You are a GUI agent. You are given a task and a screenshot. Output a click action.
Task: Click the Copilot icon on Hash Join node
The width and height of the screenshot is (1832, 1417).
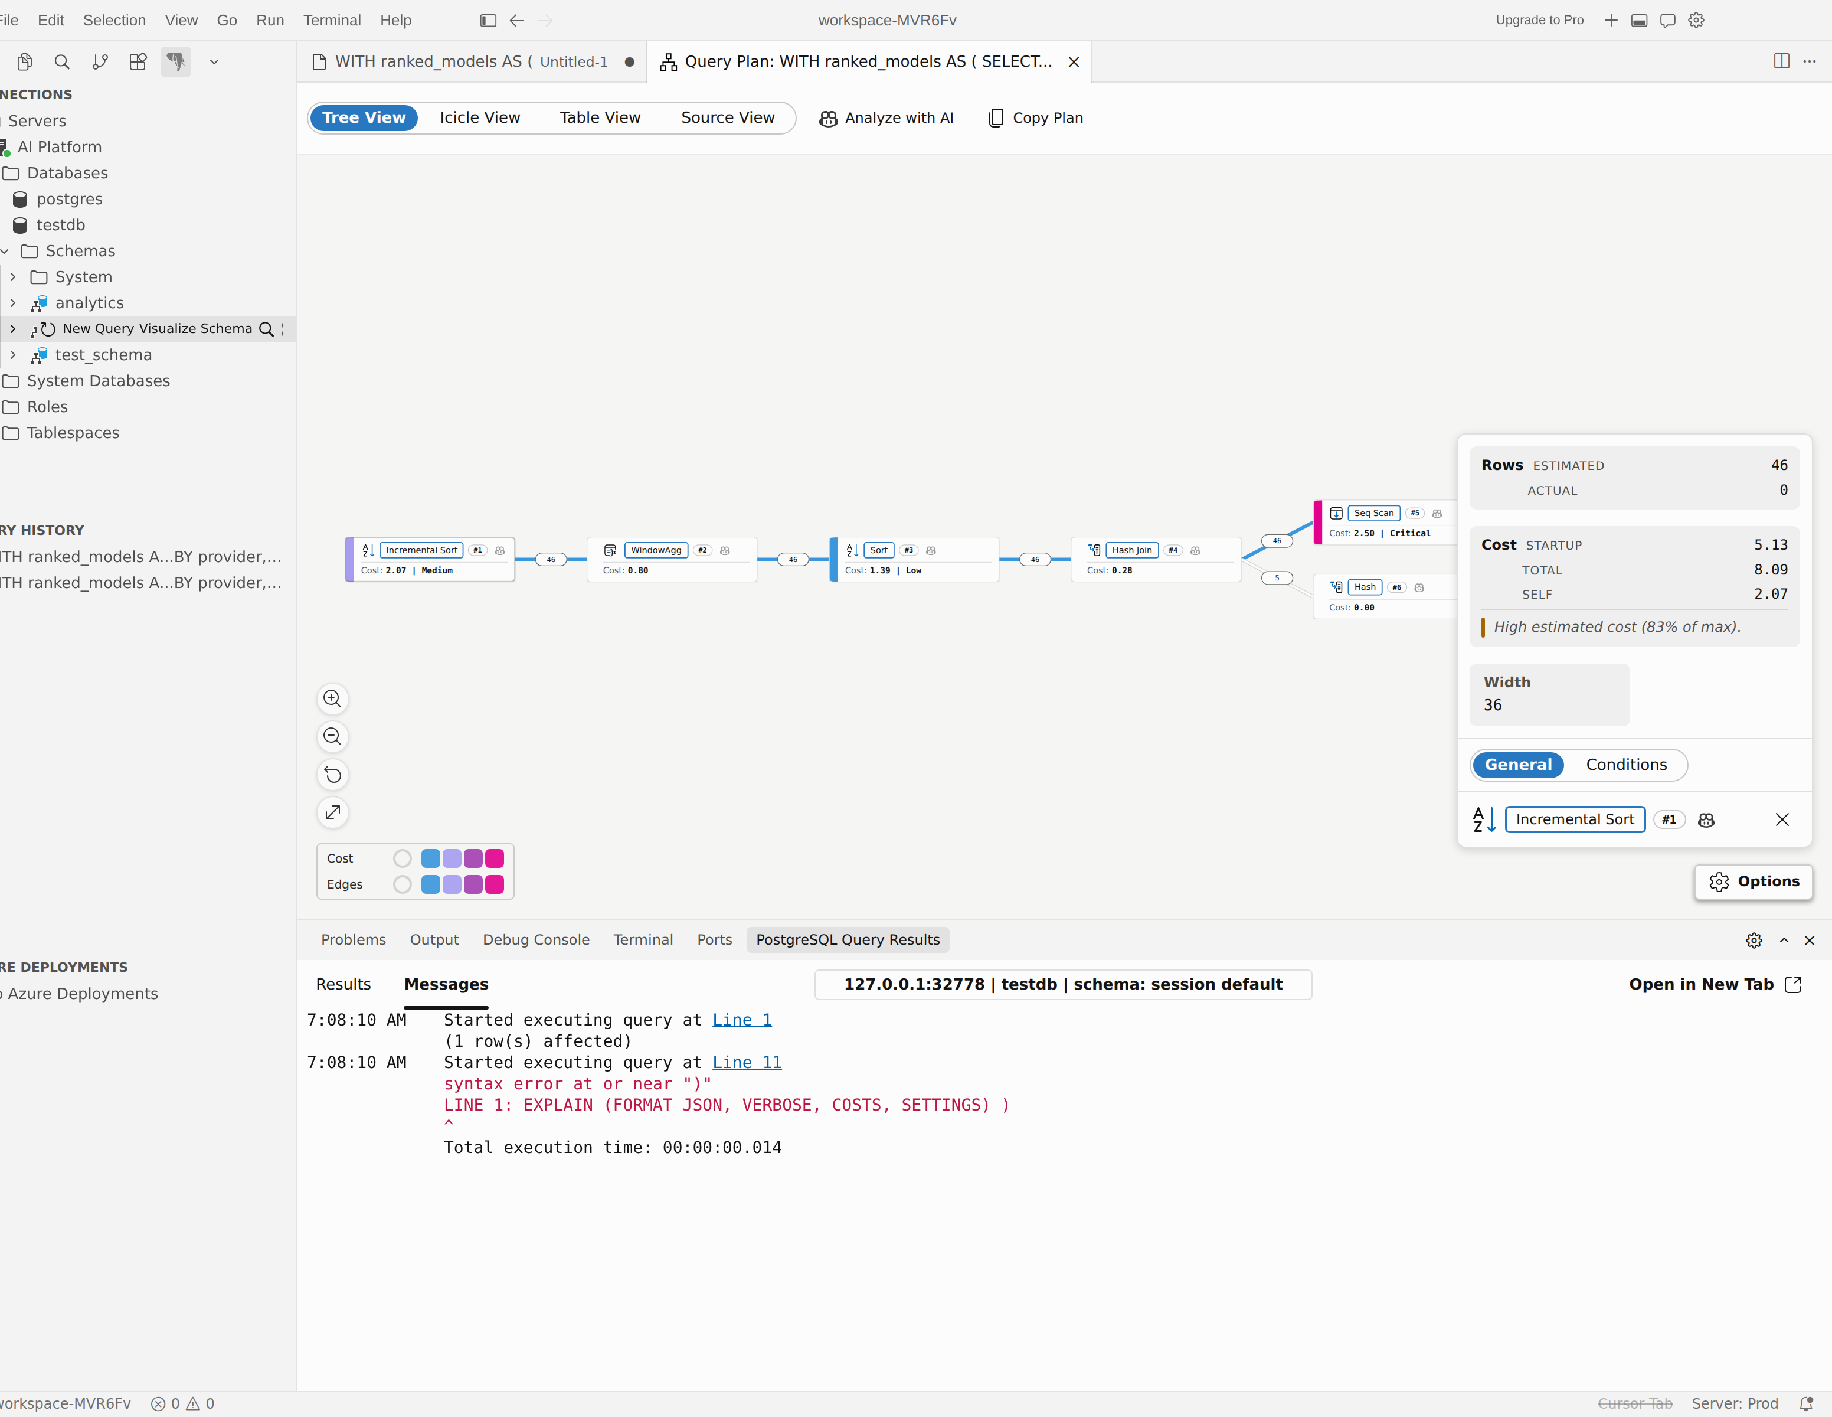click(1195, 550)
